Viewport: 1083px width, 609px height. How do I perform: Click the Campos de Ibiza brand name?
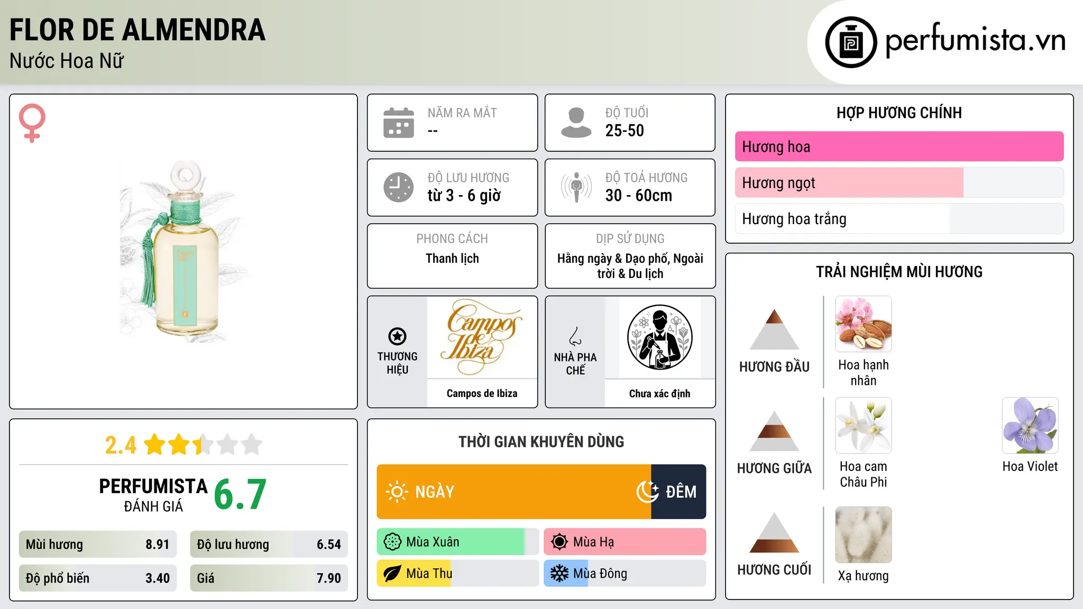pyautogui.click(x=482, y=393)
